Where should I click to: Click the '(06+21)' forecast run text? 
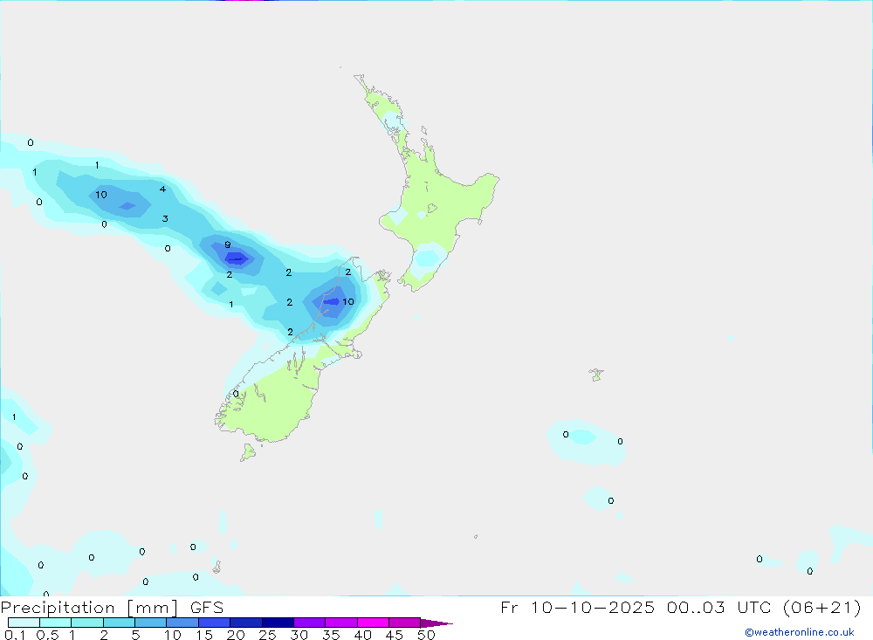821,607
